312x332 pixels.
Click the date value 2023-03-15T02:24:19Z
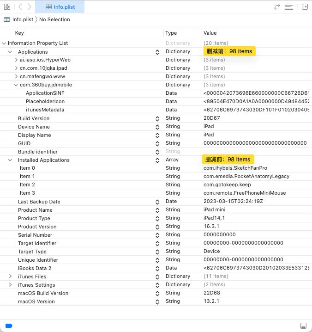[x=234, y=201]
